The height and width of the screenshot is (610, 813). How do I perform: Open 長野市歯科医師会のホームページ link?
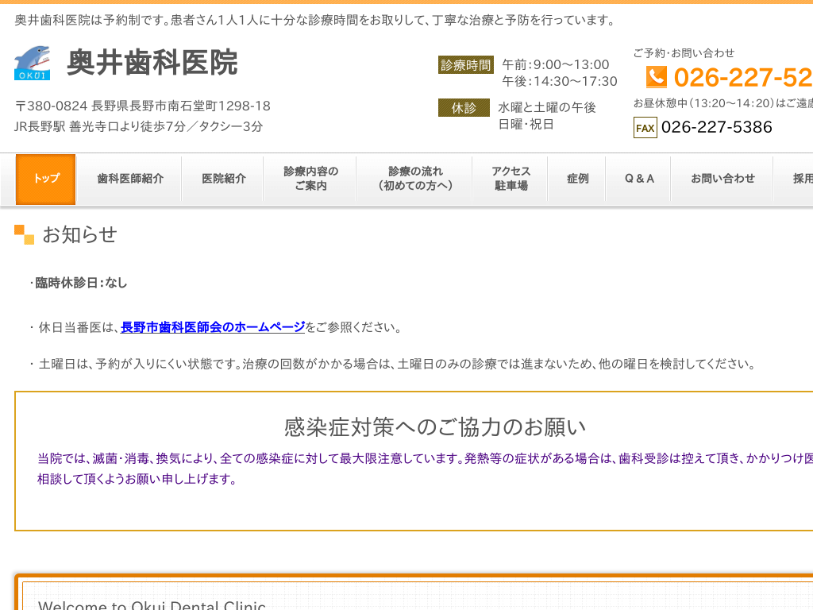[x=211, y=326]
